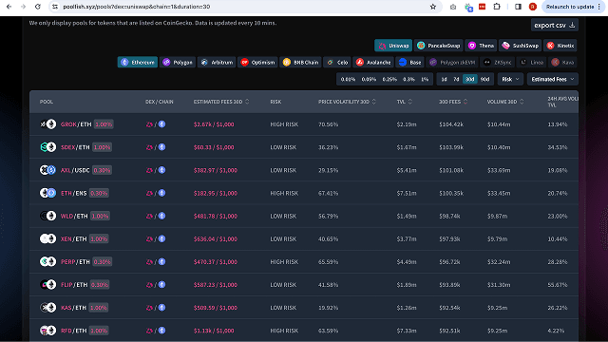Screen dimensions: 608x342
Task: Sort by Estimated Fees 30D column
Action: tap(221, 102)
